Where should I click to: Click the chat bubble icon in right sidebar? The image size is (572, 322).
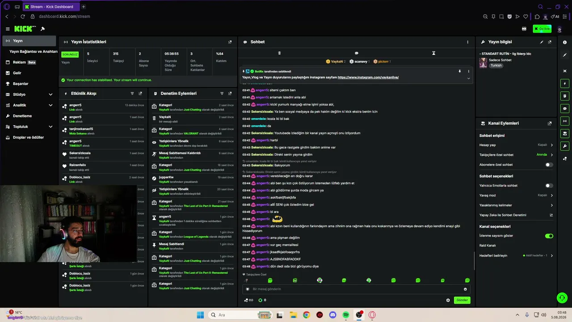(x=565, y=109)
